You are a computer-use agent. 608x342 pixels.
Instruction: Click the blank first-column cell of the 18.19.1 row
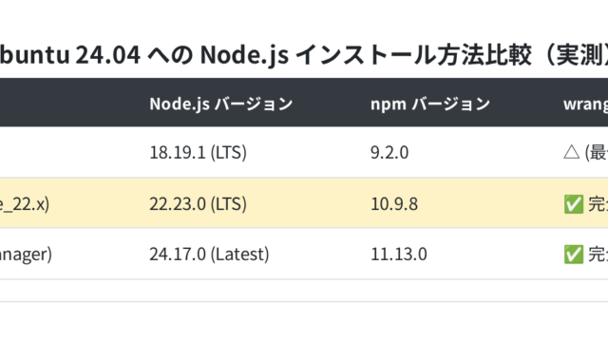tap(69, 152)
